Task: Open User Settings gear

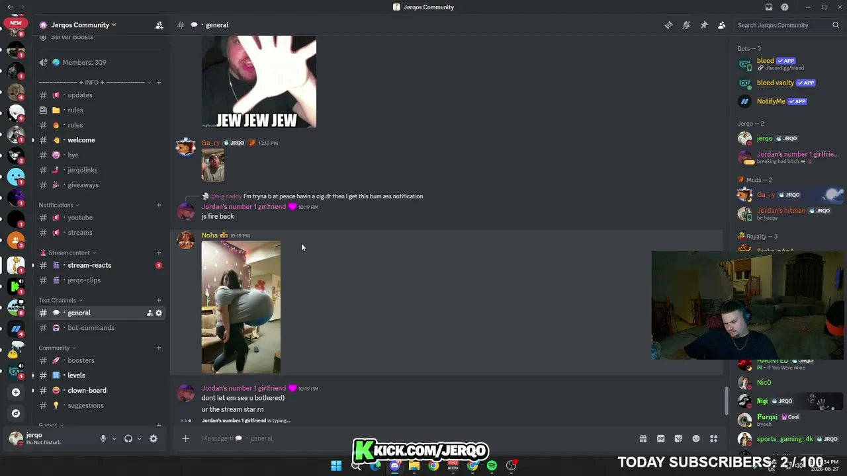Action: 154,438
